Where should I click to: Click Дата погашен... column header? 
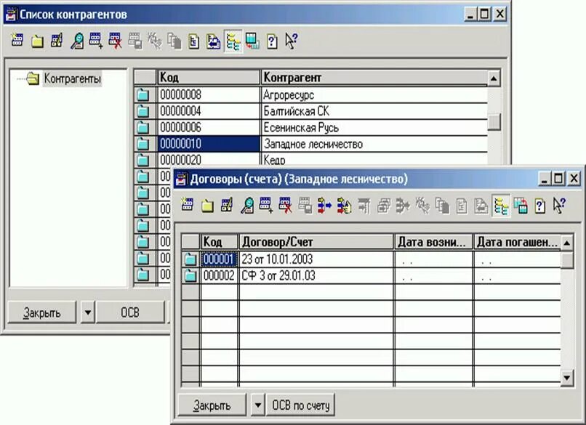click(x=518, y=242)
